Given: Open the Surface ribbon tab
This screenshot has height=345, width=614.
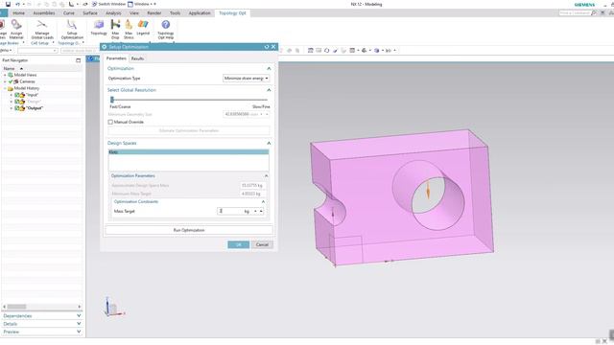Looking at the screenshot, I should pos(90,12).
